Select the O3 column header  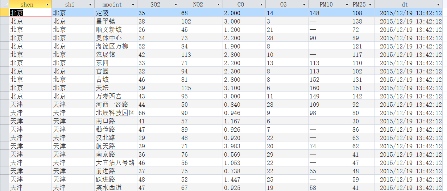(283, 5)
